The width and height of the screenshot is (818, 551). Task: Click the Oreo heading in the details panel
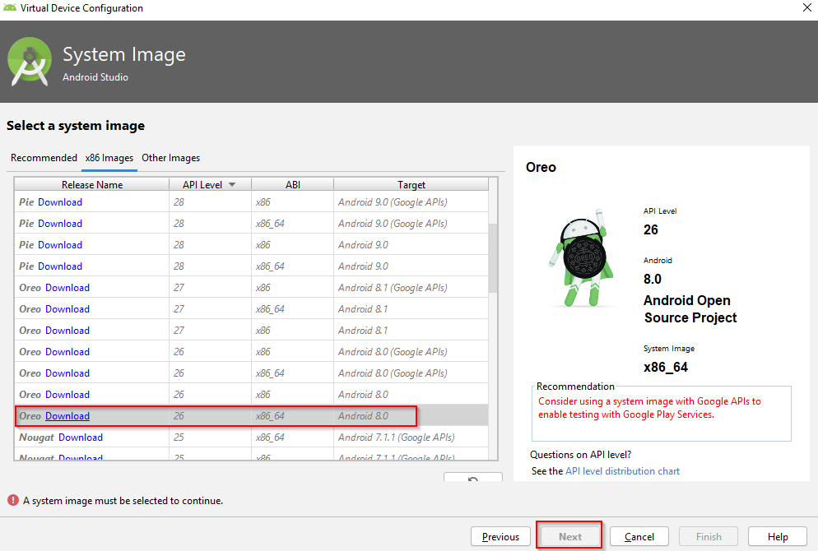pos(541,167)
